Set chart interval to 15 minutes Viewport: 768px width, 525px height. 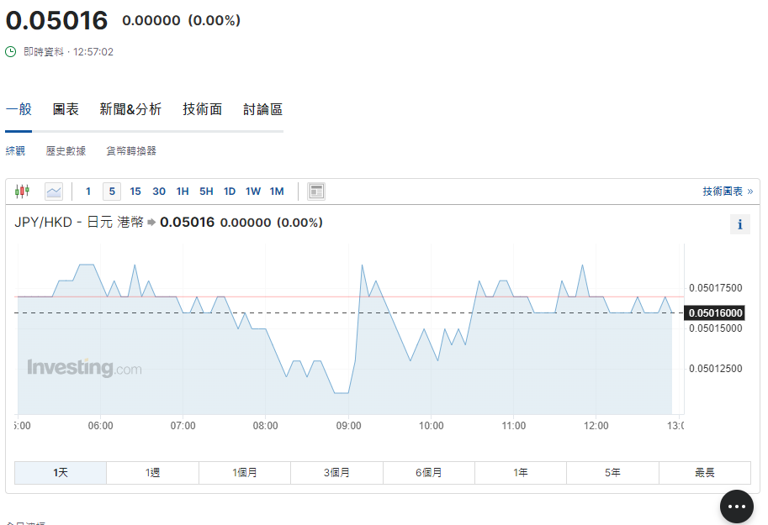tap(135, 192)
